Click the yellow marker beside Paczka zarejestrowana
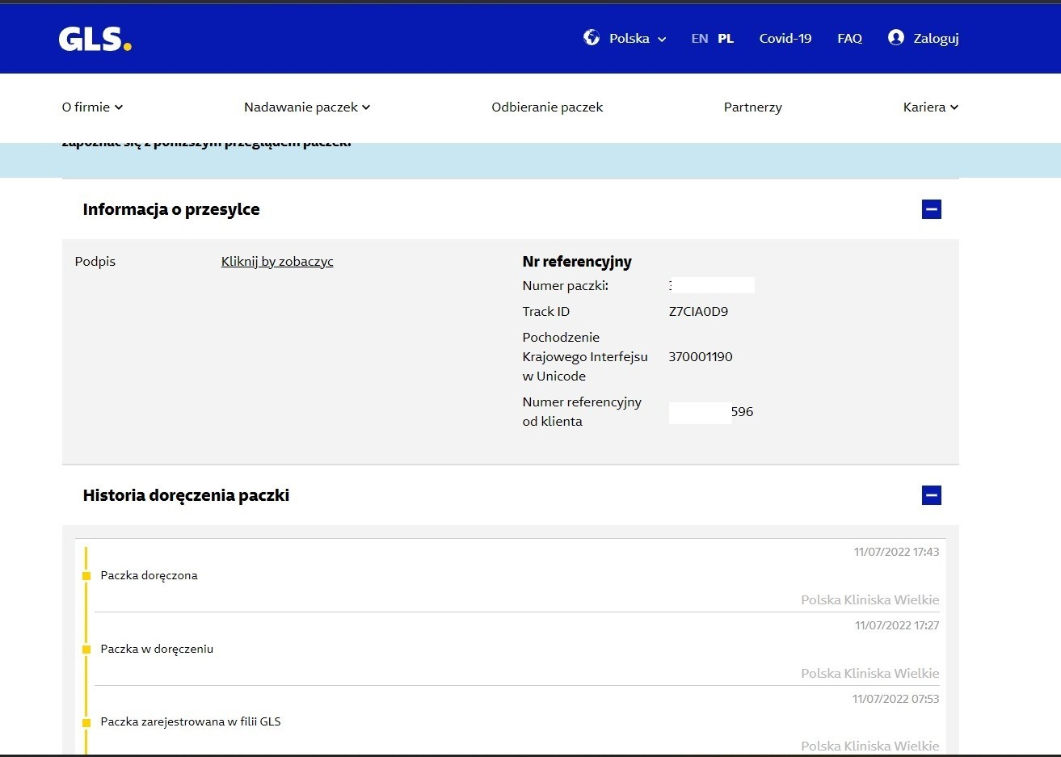Viewport: 1061px width, 757px height. (x=86, y=722)
